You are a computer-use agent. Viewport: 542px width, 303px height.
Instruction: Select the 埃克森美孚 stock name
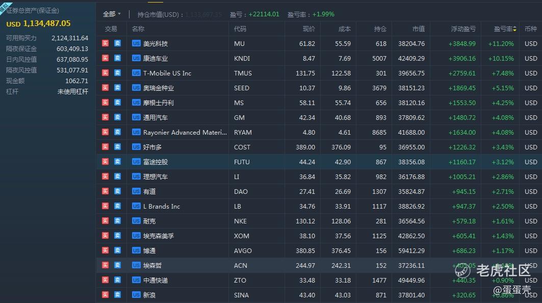pyautogui.click(x=159, y=236)
